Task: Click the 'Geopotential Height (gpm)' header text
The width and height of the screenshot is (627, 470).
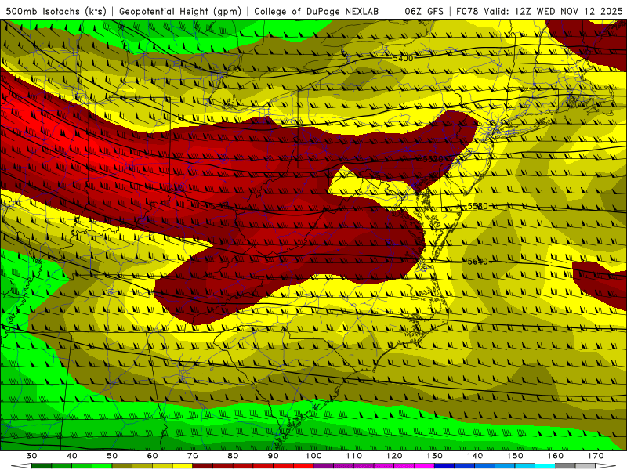Action: click(x=180, y=12)
